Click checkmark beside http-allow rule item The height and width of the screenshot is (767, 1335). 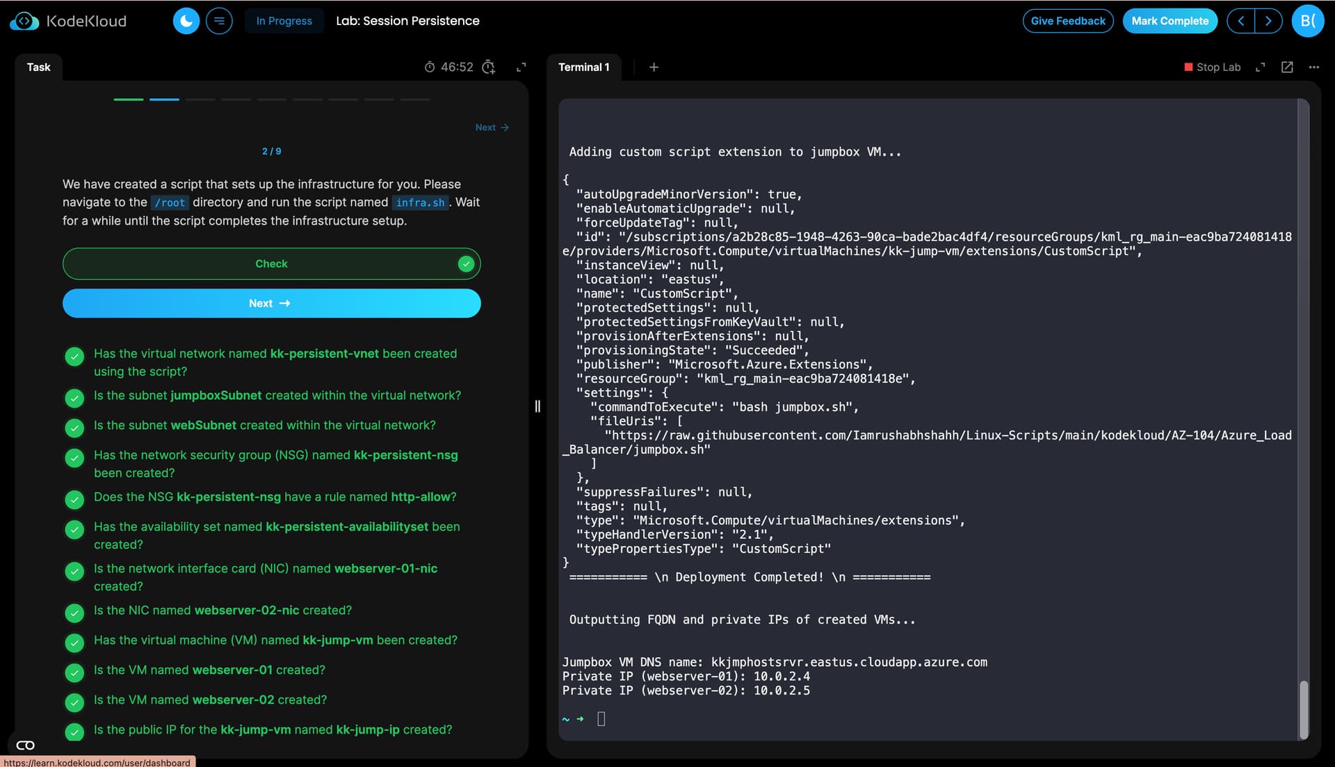click(x=74, y=499)
